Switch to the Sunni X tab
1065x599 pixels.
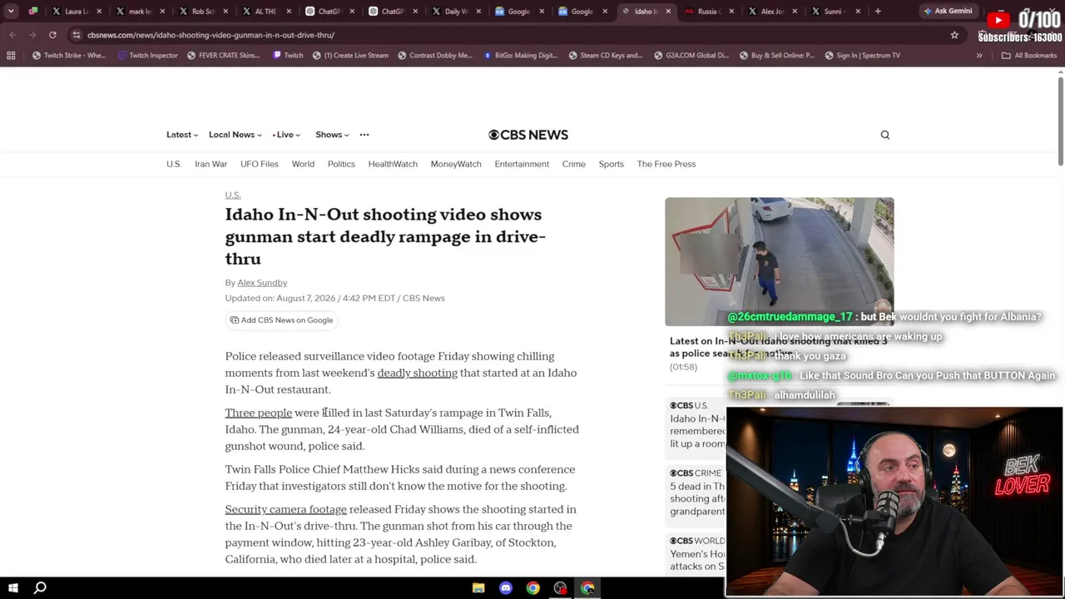(x=835, y=12)
